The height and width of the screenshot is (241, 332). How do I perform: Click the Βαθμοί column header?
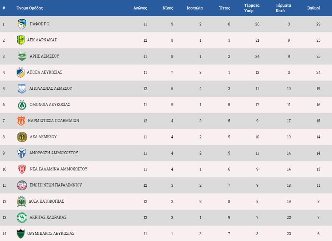click(x=314, y=8)
